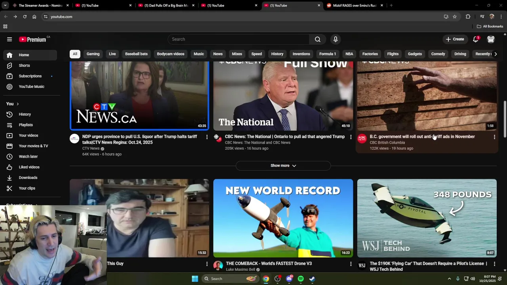Open the YouTube hamburger guide menu
The width and height of the screenshot is (507, 285).
(x=10, y=39)
